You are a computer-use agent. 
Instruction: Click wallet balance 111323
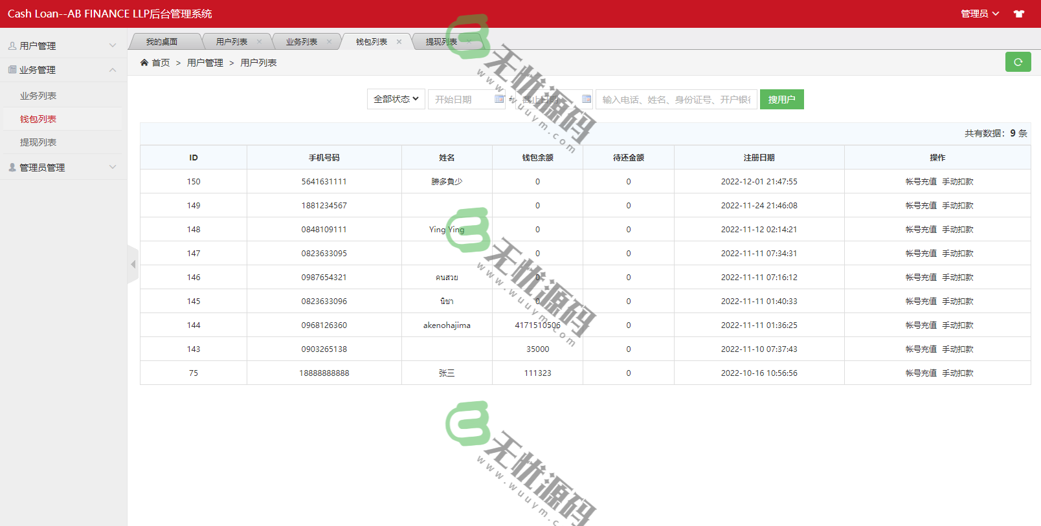pos(538,373)
